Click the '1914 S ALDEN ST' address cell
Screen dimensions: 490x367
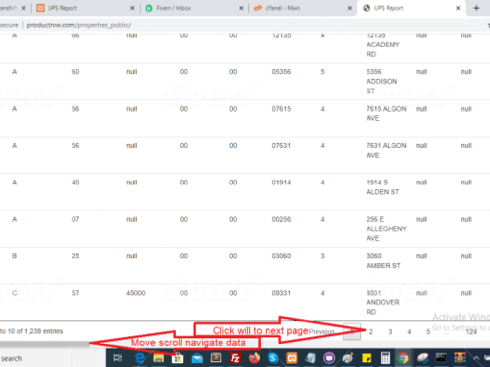(x=383, y=187)
